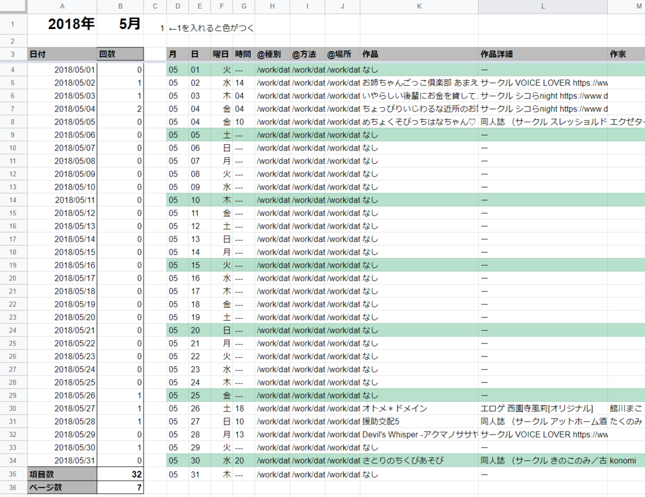Image resolution: width=645 pixels, height=497 pixels.
Task: Click the 曜日 header cell
Action: tap(221, 54)
